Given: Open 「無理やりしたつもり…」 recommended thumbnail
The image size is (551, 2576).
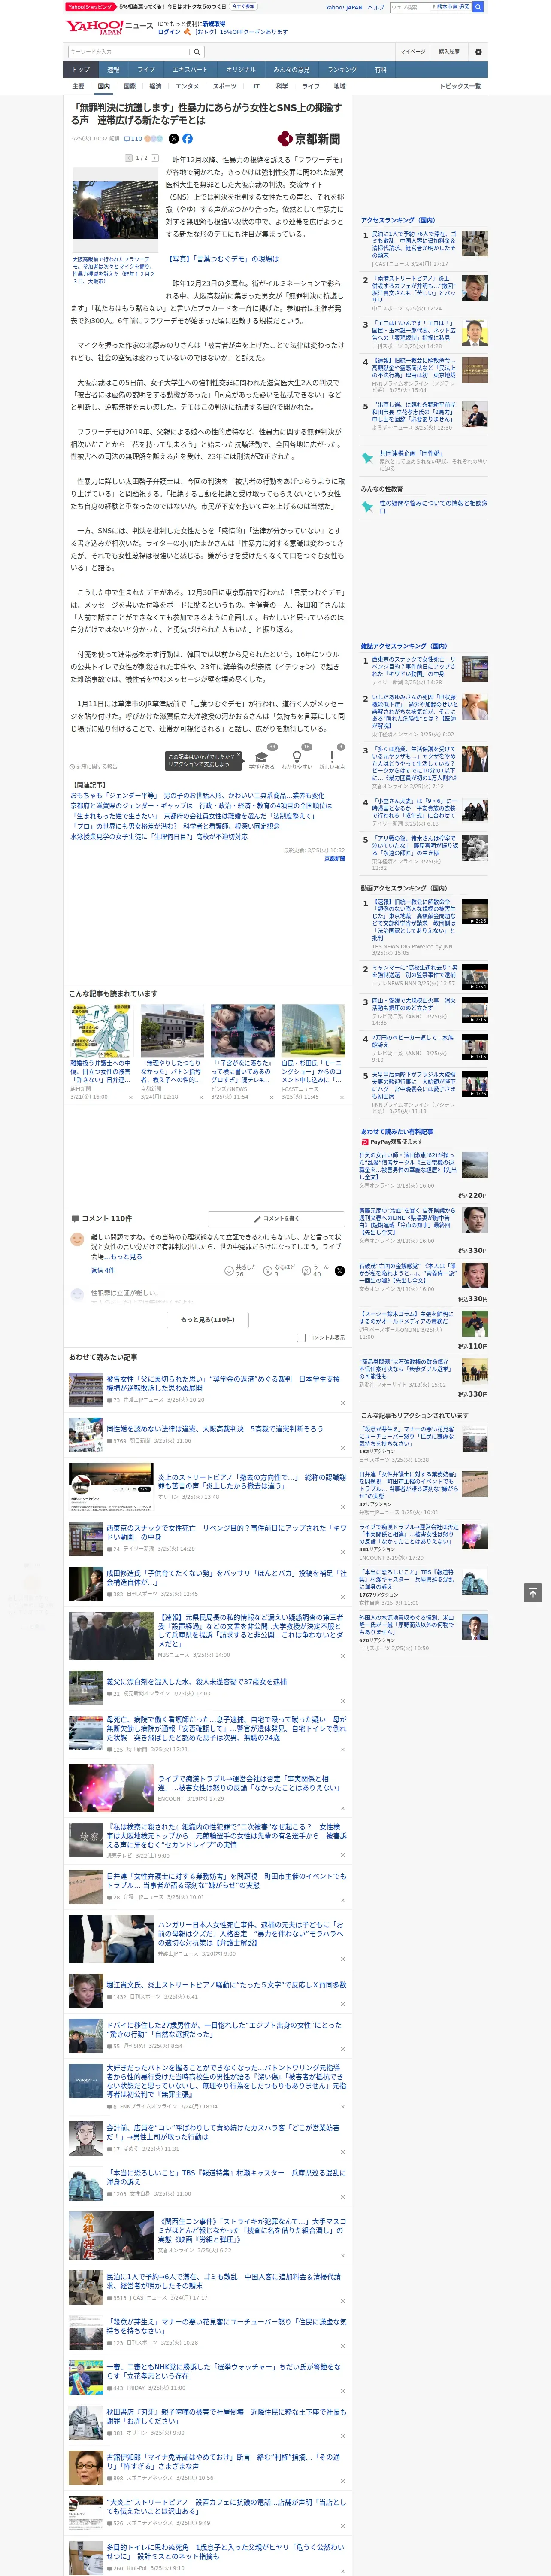Looking at the screenshot, I should (172, 1030).
